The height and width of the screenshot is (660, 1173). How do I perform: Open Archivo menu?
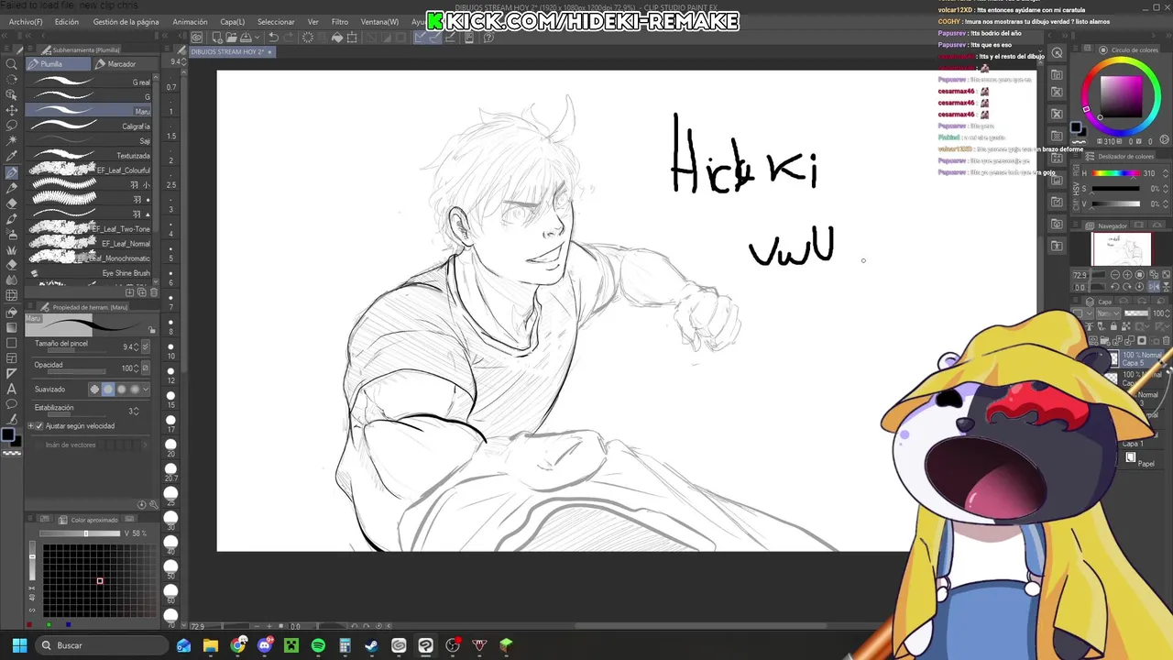pyautogui.click(x=26, y=22)
